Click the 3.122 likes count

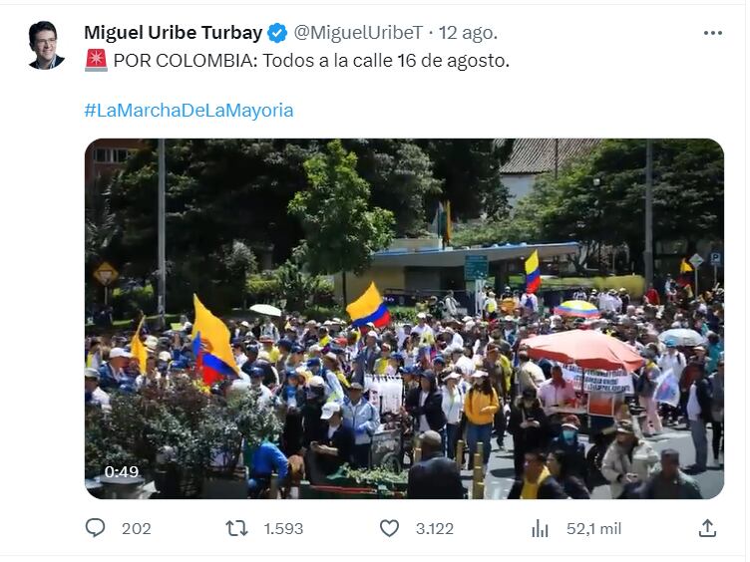pyautogui.click(x=434, y=528)
